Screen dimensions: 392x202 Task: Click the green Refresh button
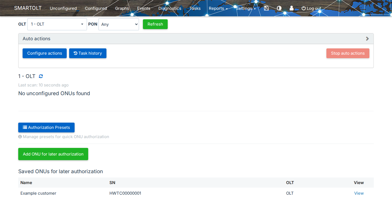(x=155, y=24)
